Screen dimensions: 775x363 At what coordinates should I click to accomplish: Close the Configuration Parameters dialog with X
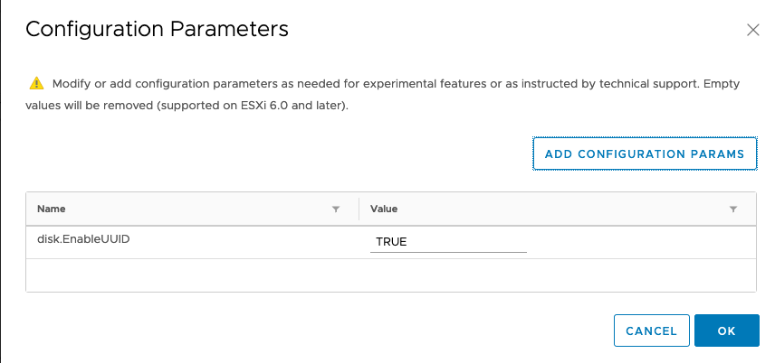tap(752, 30)
